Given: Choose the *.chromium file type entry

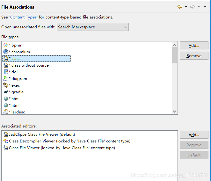Looking at the screenshot, I should tap(19, 52).
